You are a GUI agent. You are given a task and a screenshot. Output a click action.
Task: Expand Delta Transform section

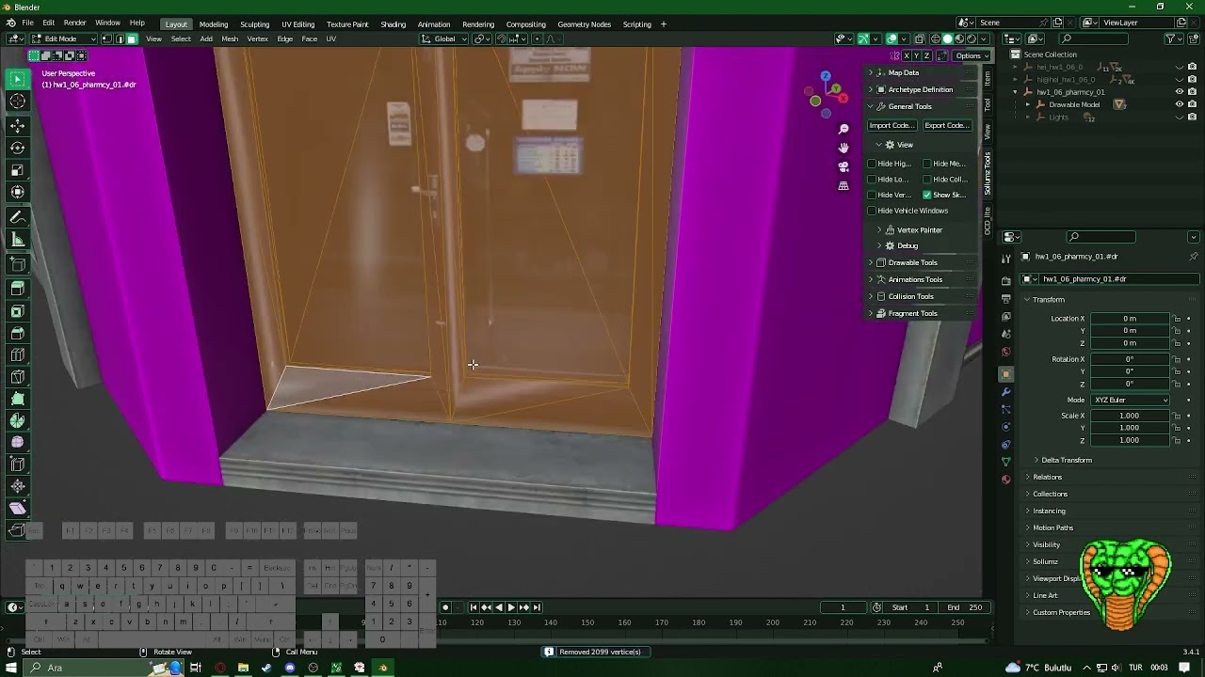(x=1066, y=460)
